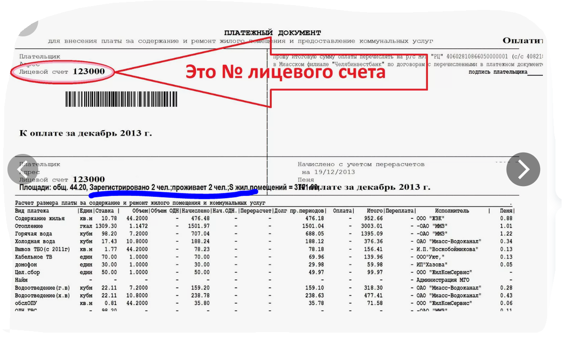
Task: Click the 'Отопление' row label
Action: pyautogui.click(x=29, y=226)
